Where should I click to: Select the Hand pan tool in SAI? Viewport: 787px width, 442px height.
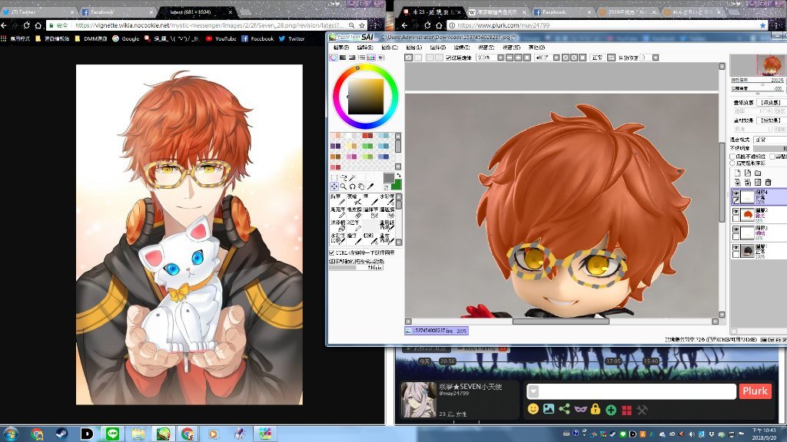[361, 186]
